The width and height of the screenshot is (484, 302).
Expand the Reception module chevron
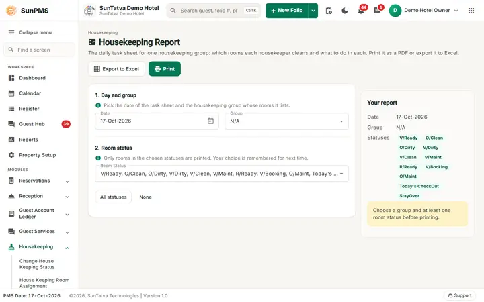click(x=67, y=197)
